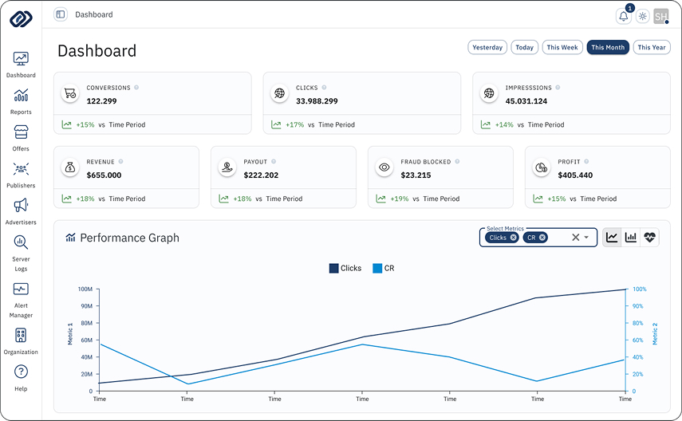Clear all selected metrics

[x=574, y=238]
